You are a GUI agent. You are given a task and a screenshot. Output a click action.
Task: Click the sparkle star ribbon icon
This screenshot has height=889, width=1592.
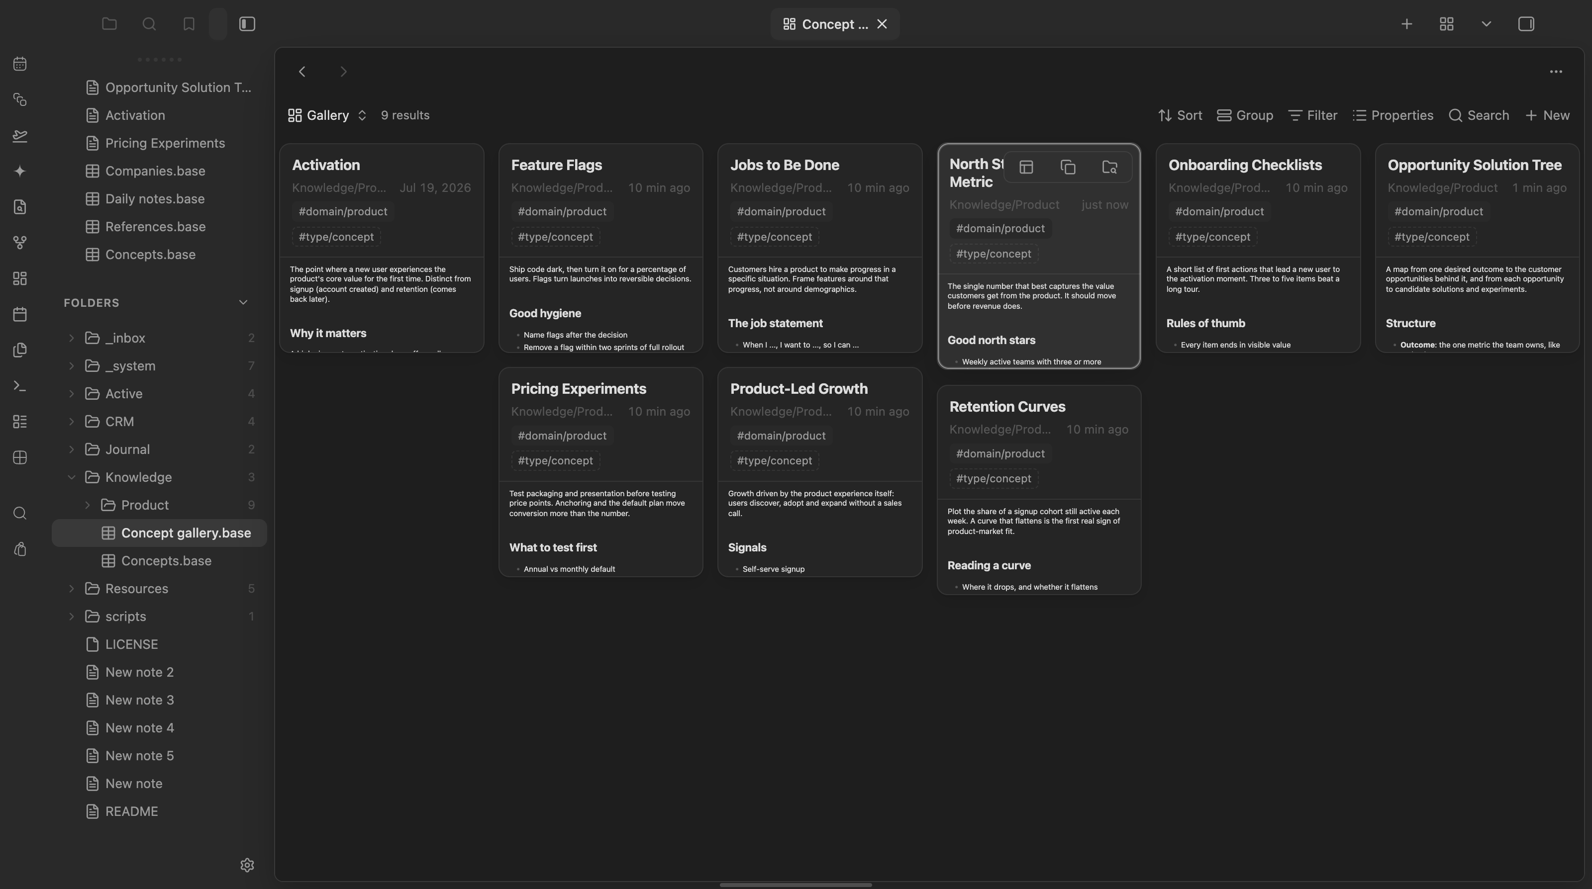[20, 171]
